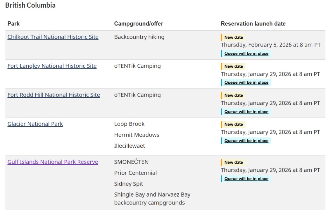The width and height of the screenshot is (326, 210).
Task: Open the Chilkoot Trail National Historic Site link
Action: (53, 37)
